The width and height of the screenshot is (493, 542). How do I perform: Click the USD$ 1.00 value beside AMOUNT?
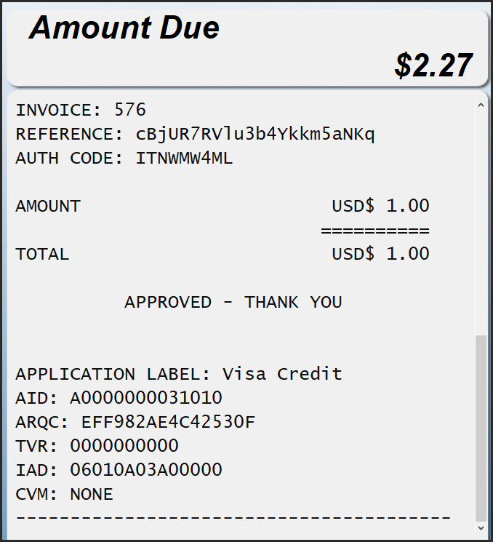point(380,206)
